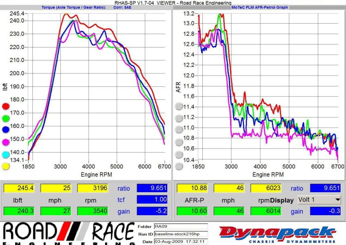
Task: Click the yellow run indicator circle
Action: pos(6,166)
